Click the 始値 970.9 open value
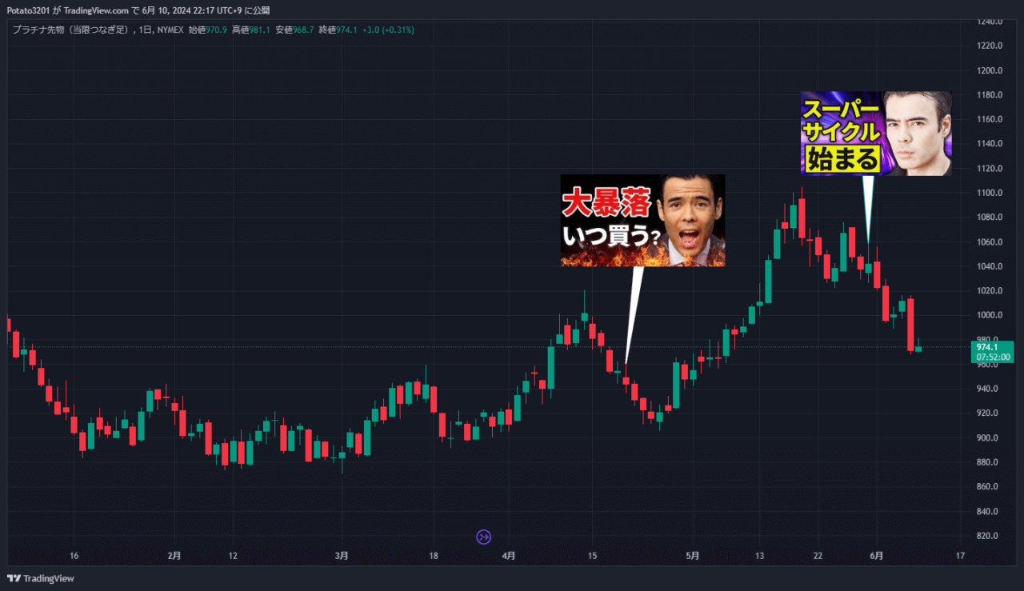The width and height of the screenshot is (1024, 591). (207, 30)
